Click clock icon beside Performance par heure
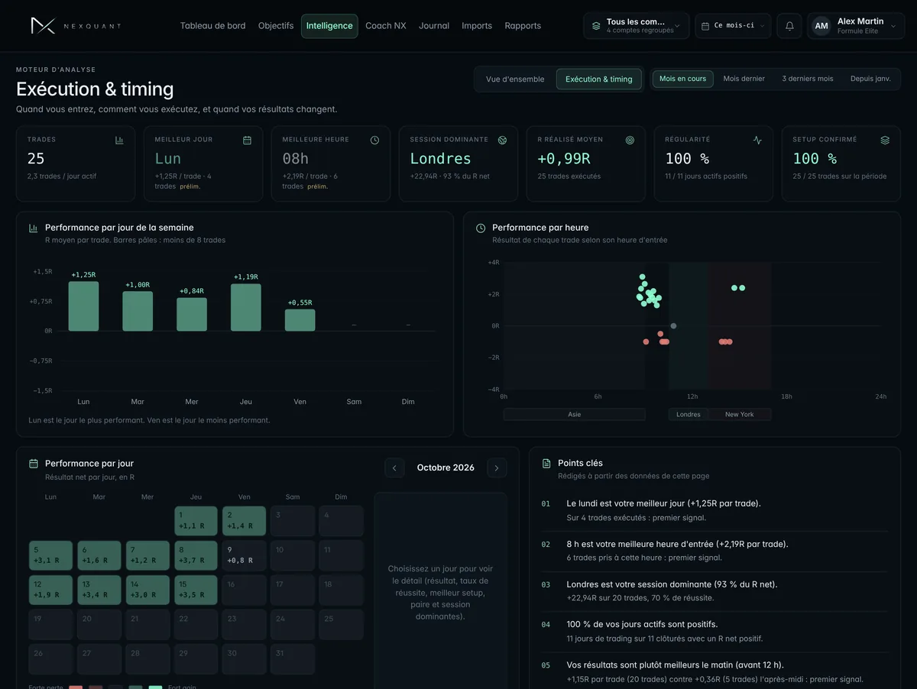917x689 pixels. coord(481,228)
